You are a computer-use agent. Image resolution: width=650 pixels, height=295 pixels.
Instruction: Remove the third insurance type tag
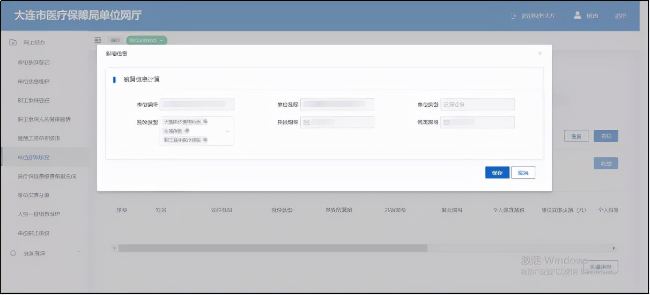(205, 140)
